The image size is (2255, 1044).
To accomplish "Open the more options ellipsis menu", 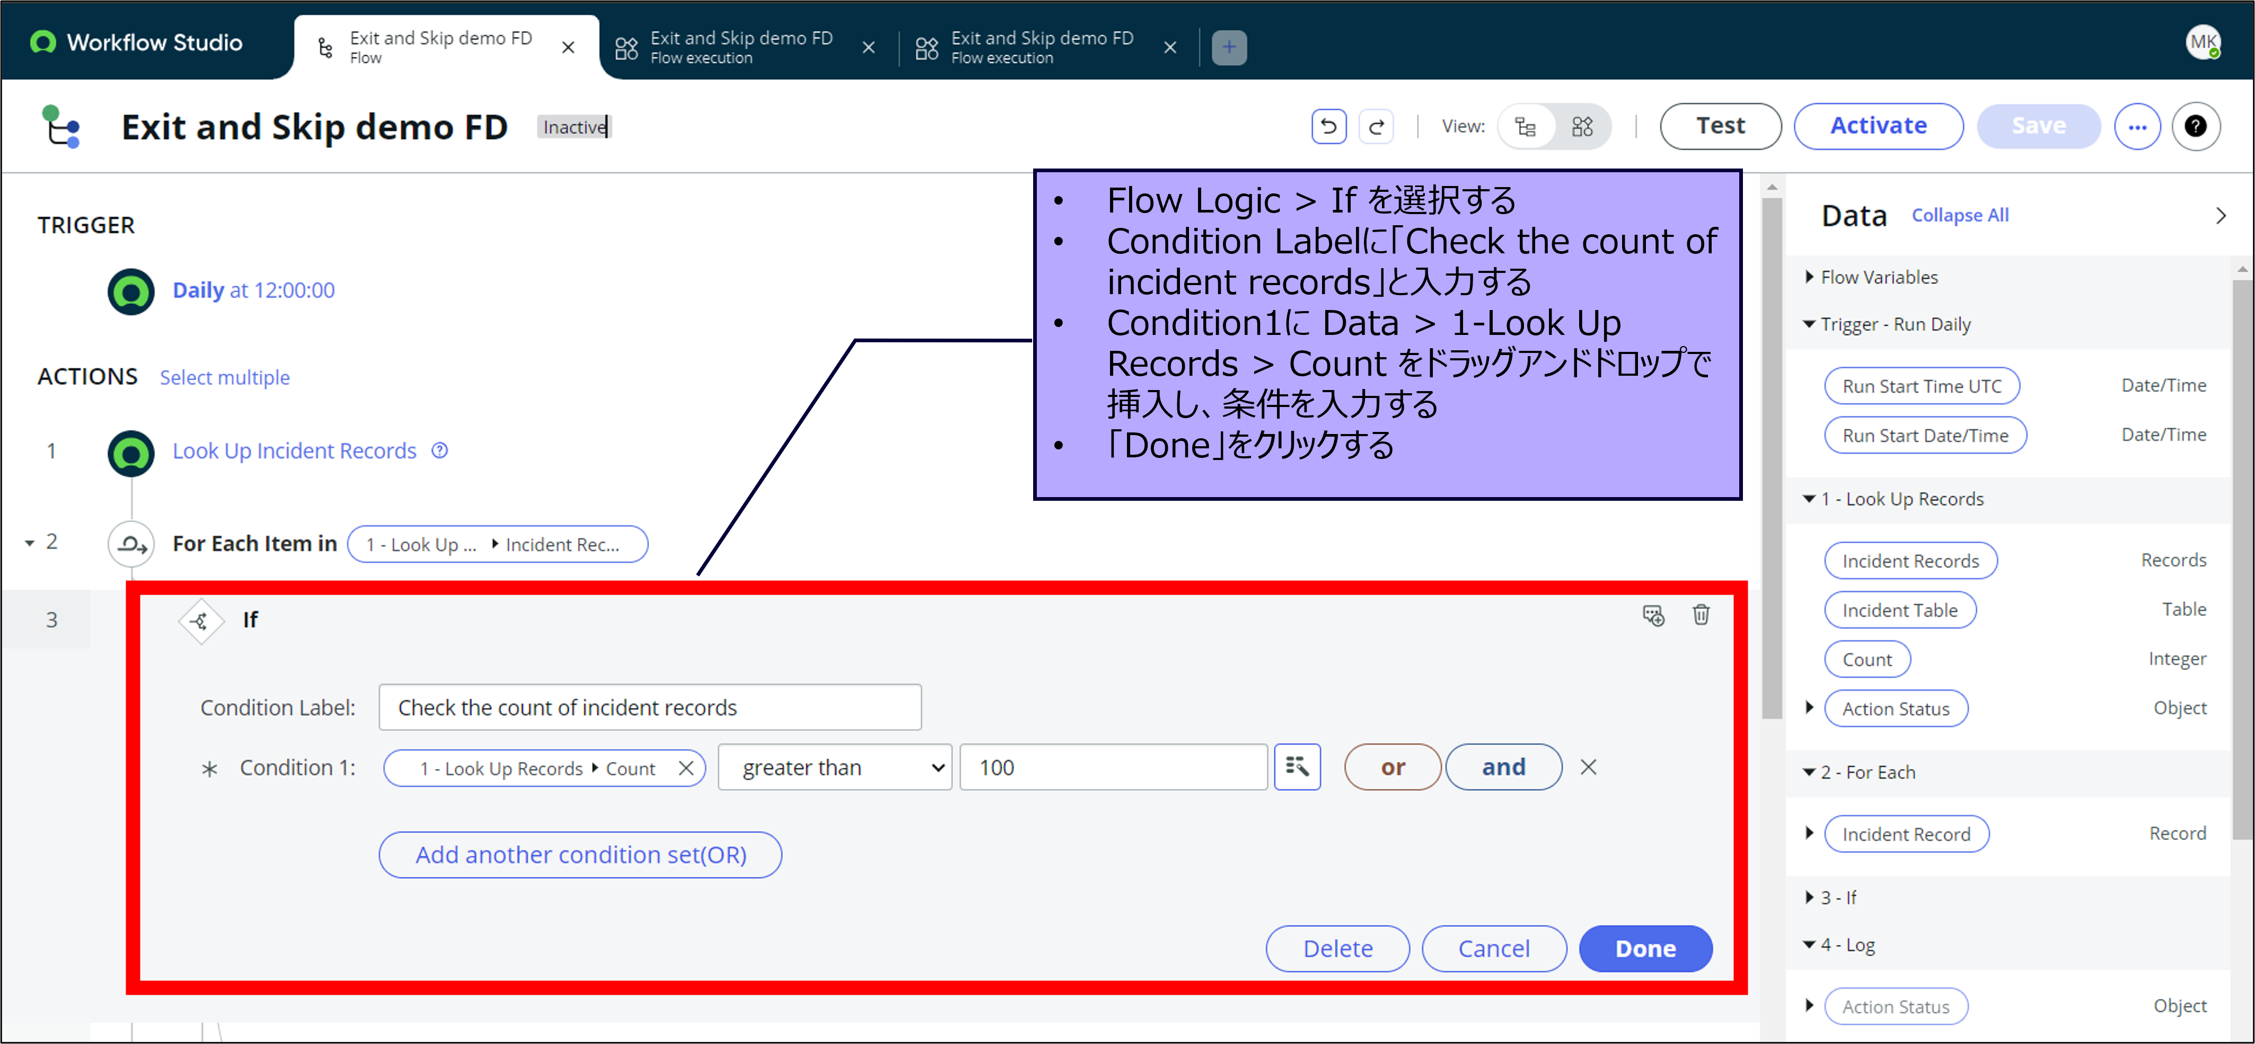I will (x=2137, y=127).
